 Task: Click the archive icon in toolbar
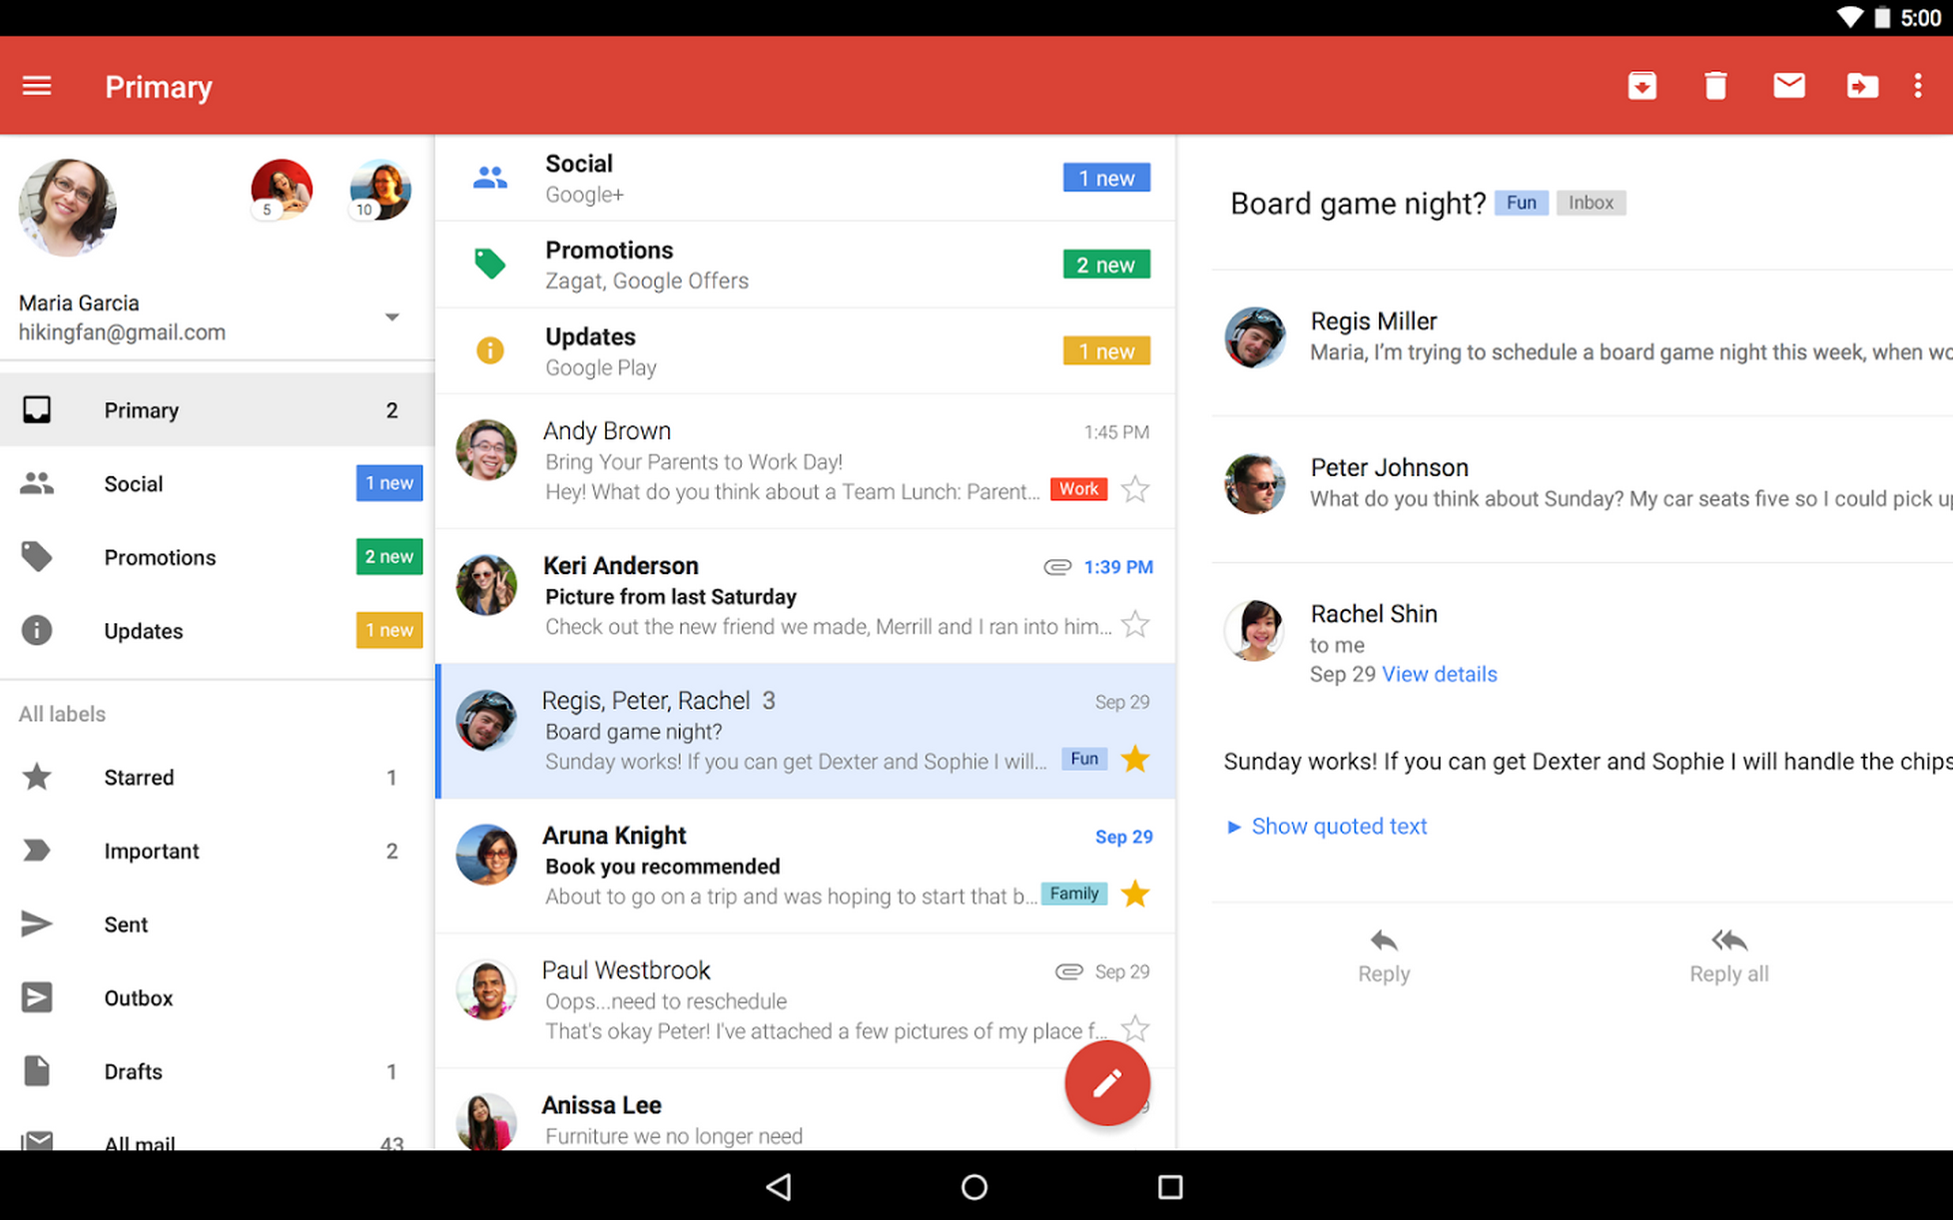(1639, 87)
